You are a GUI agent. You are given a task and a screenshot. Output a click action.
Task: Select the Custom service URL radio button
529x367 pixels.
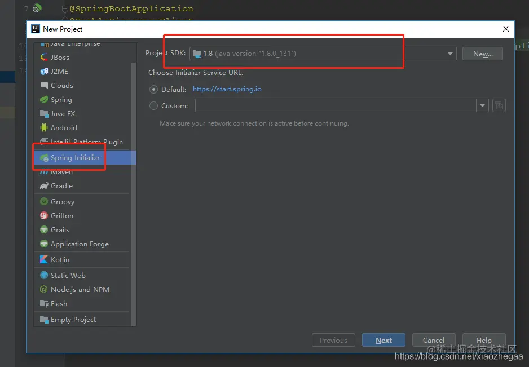[x=153, y=106]
